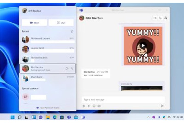Open the Zhamilya N conversation
This screenshot has width=184, height=123.
coord(48,78)
